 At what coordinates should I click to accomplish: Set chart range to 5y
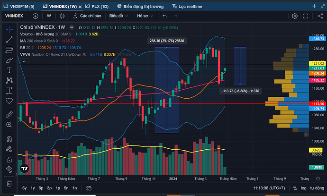pos(24,188)
